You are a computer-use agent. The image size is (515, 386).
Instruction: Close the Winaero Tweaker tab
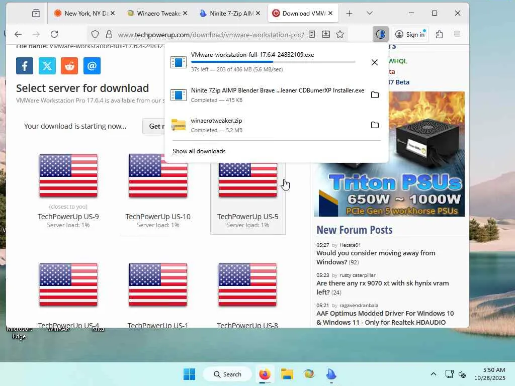point(185,13)
